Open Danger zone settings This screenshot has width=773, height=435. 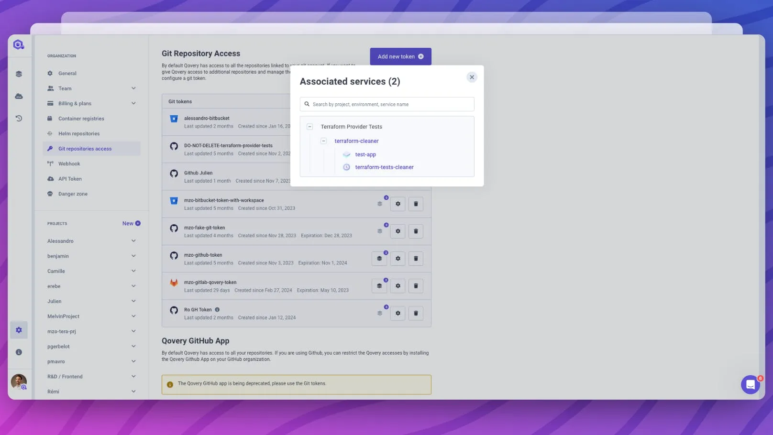pyautogui.click(x=91, y=194)
